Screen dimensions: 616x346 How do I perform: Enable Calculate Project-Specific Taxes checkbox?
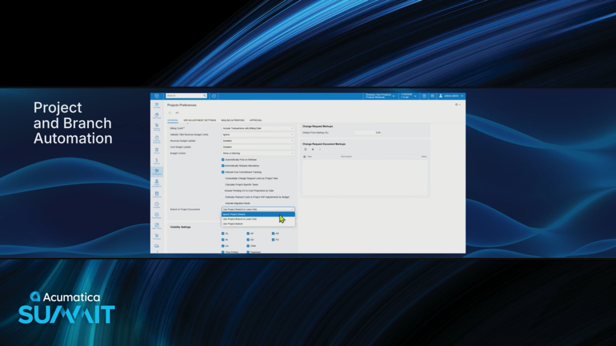[223, 184]
